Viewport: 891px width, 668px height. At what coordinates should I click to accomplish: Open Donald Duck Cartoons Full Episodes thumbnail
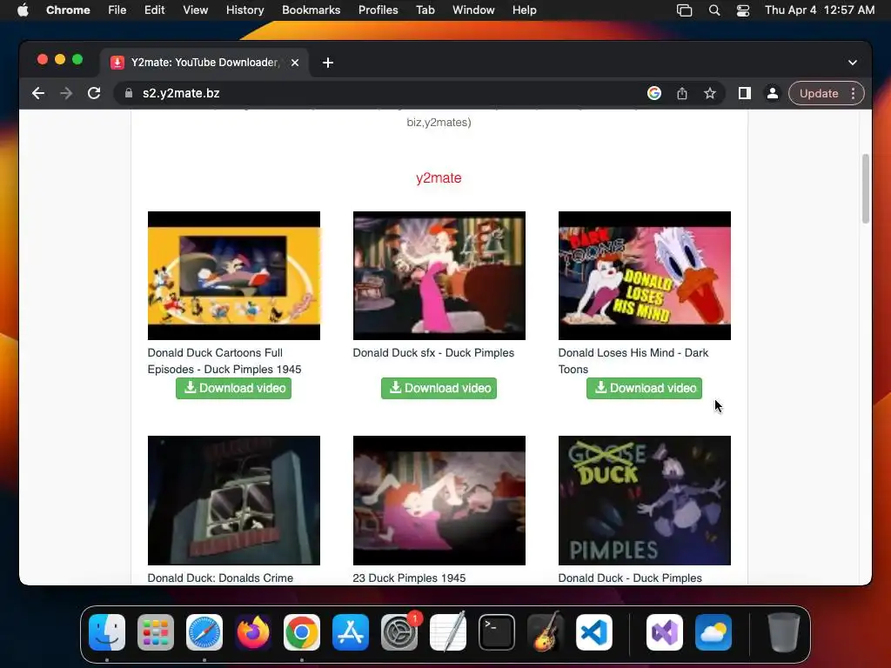coord(233,276)
